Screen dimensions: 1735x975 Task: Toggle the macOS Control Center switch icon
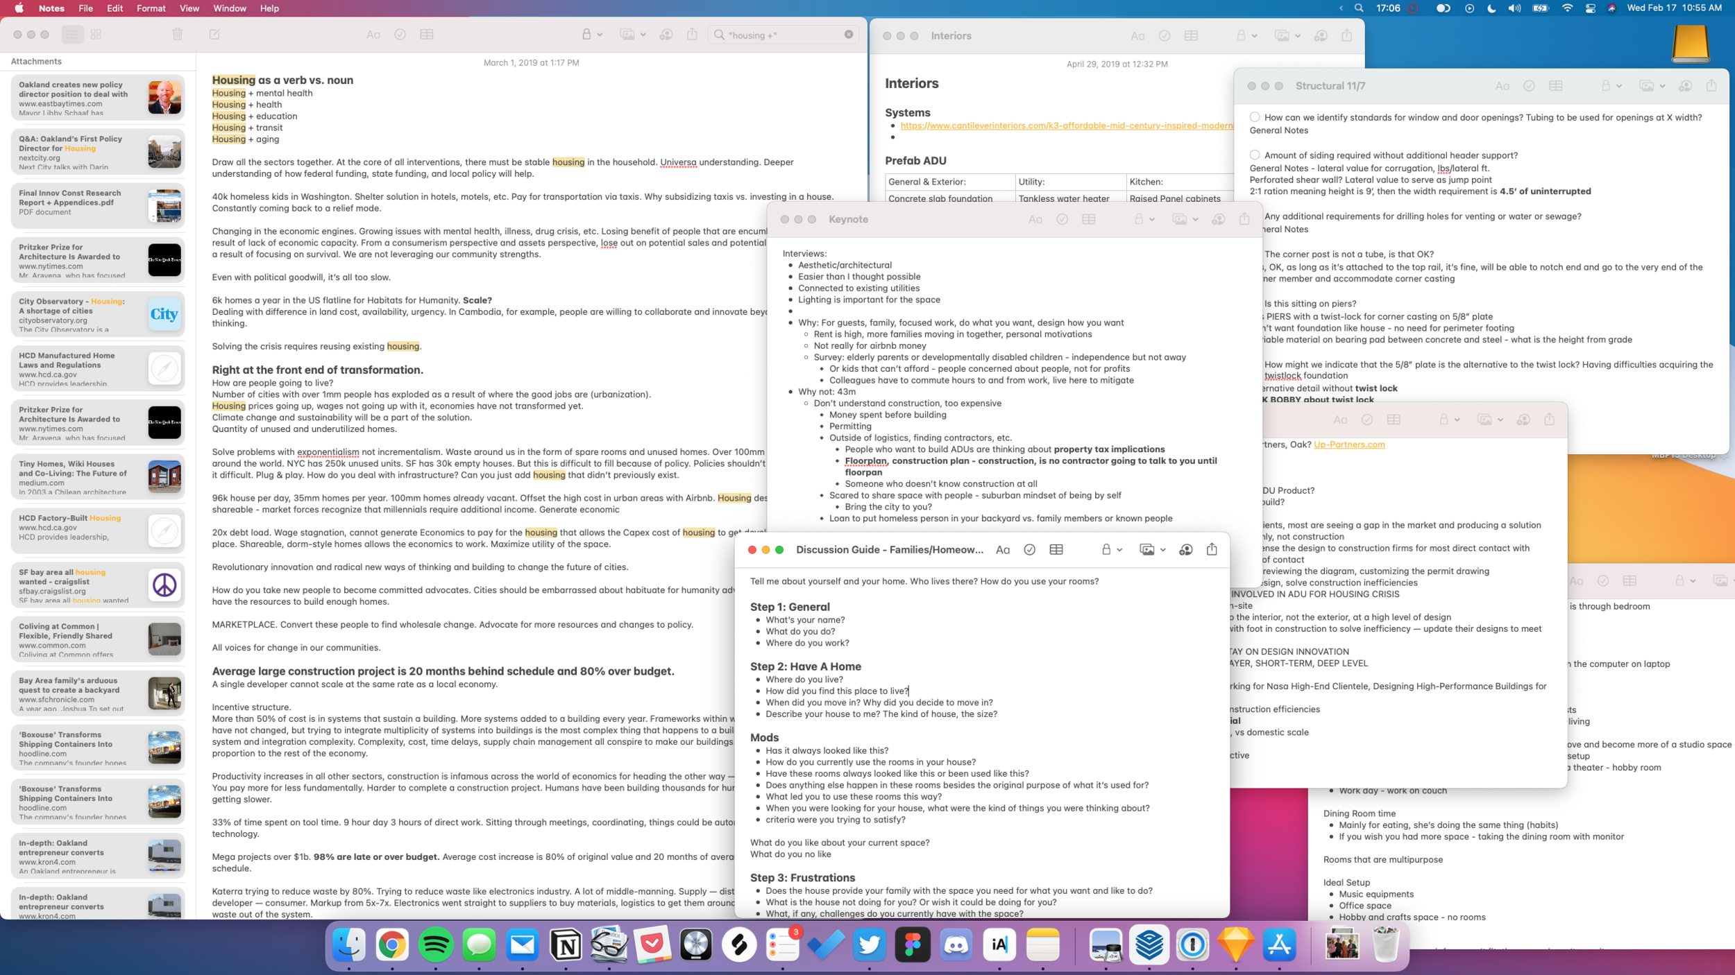1590,8
